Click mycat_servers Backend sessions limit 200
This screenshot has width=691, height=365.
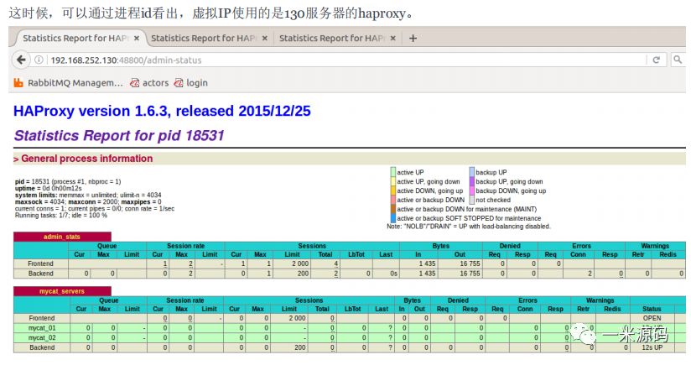pos(300,347)
